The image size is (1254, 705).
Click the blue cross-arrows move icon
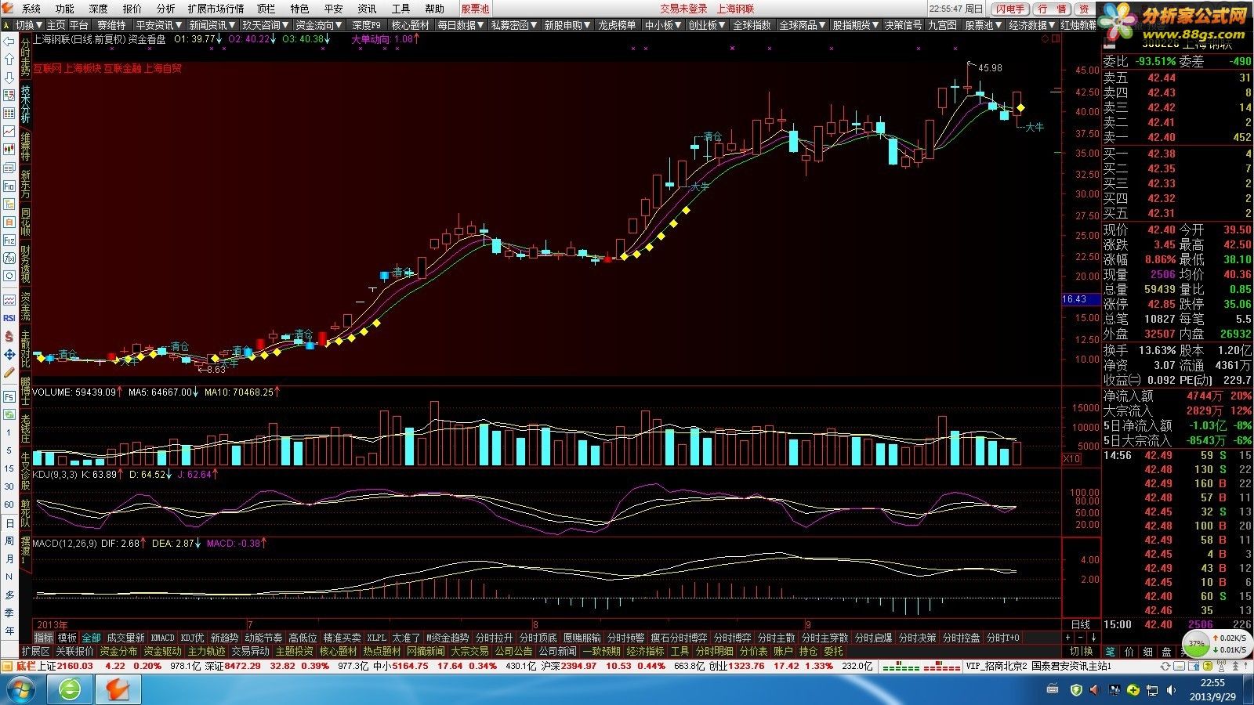click(x=9, y=355)
